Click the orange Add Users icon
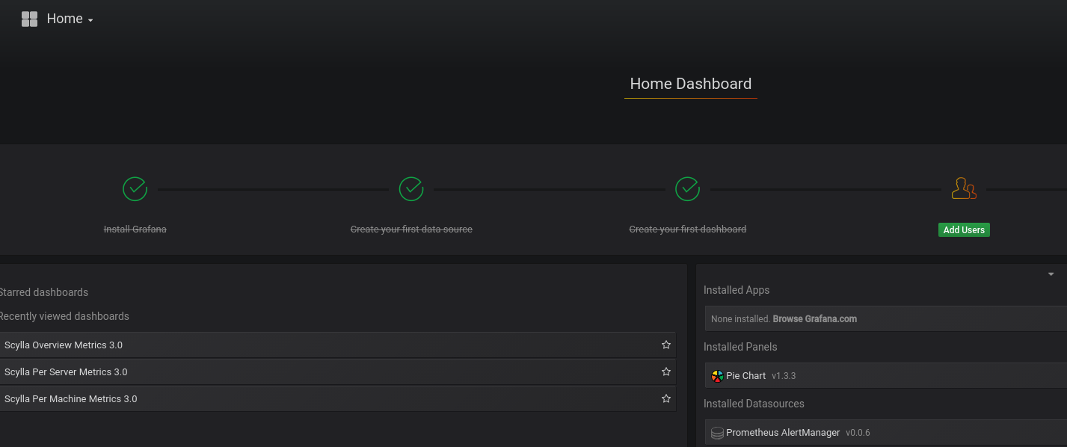The image size is (1067, 447). tap(964, 188)
